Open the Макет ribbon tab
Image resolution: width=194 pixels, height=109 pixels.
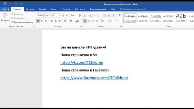coord(54,9)
